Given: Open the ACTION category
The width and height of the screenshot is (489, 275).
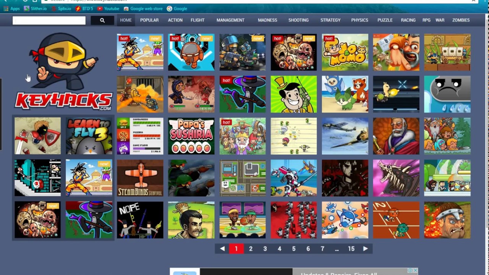Looking at the screenshot, I should click(x=175, y=20).
